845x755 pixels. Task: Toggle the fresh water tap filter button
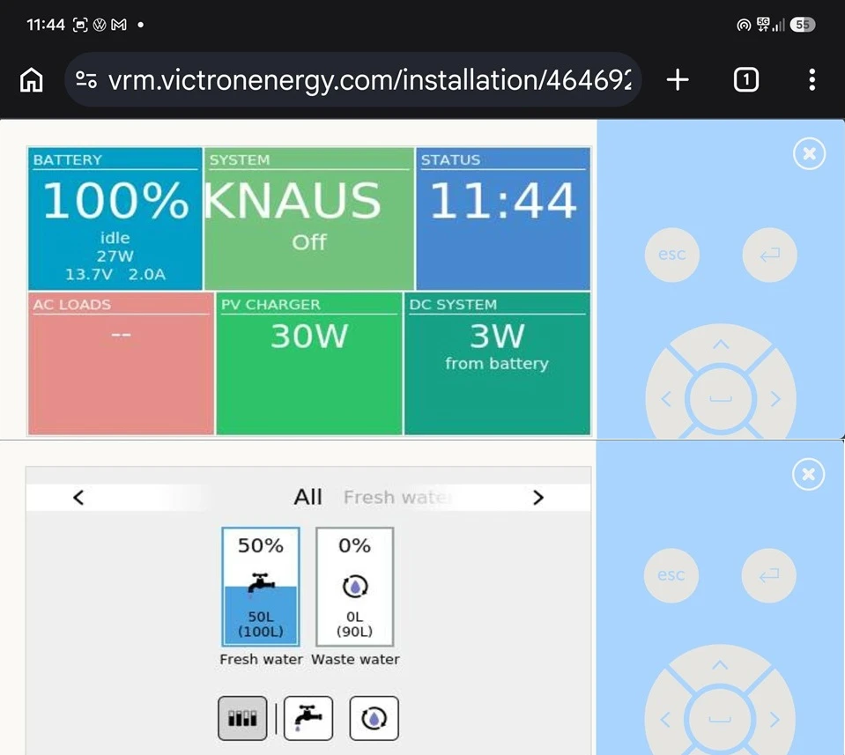(308, 718)
